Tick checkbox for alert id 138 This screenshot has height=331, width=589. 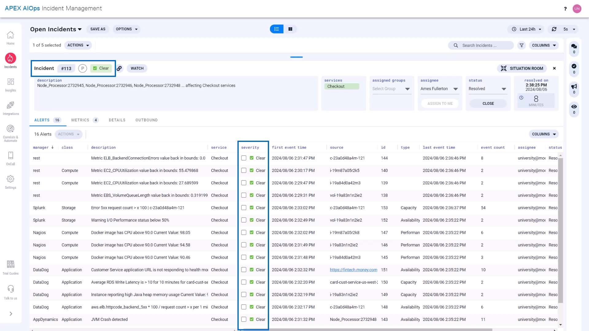244,195
